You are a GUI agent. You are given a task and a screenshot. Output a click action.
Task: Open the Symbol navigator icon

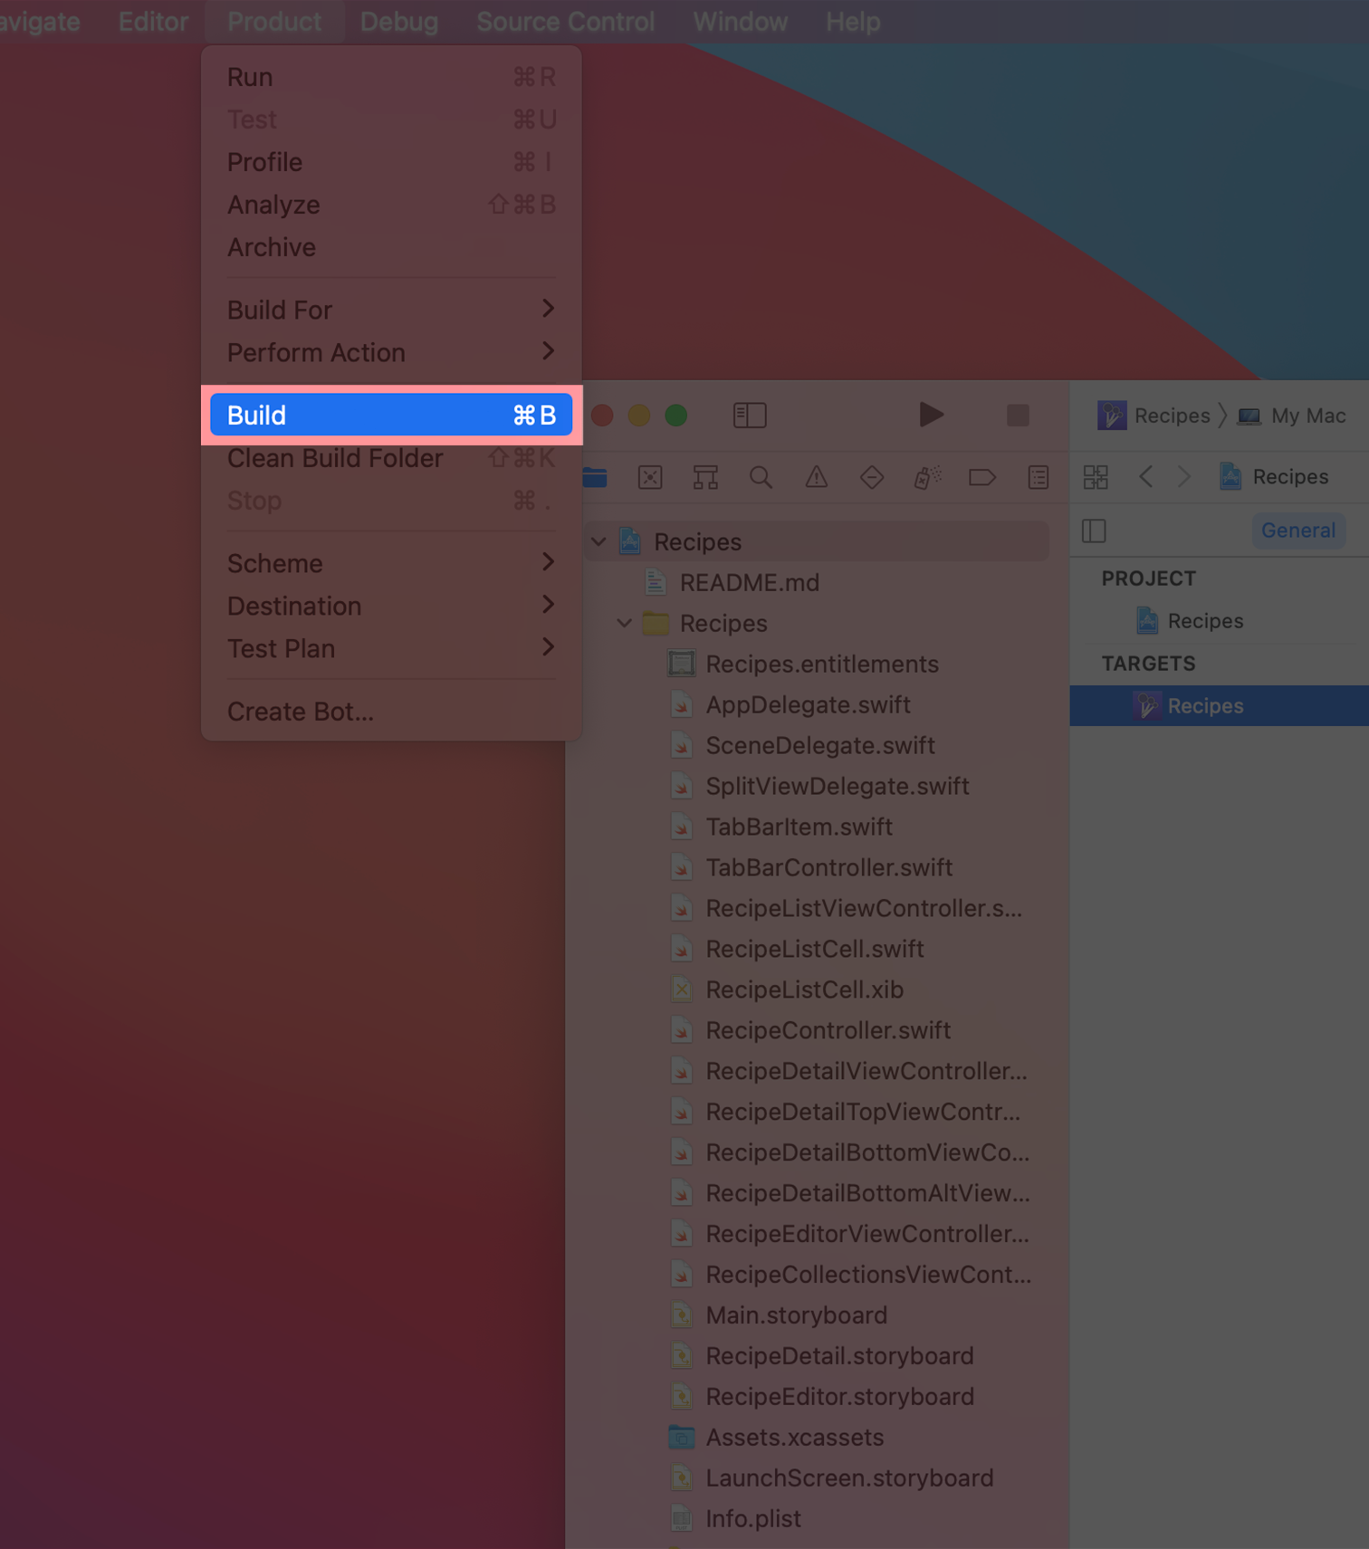coord(705,477)
